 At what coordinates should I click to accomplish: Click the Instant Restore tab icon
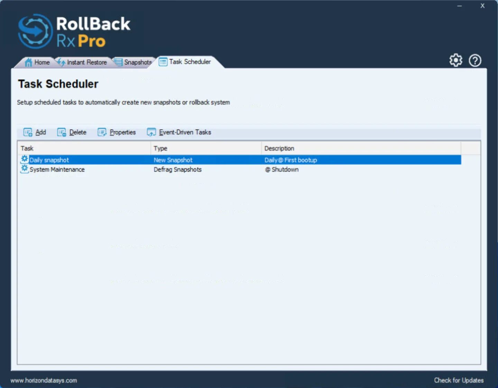(61, 62)
